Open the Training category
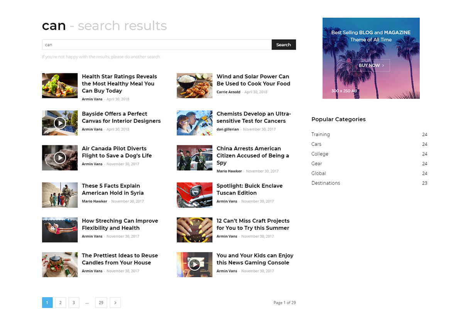463x332 pixels. tap(321, 134)
